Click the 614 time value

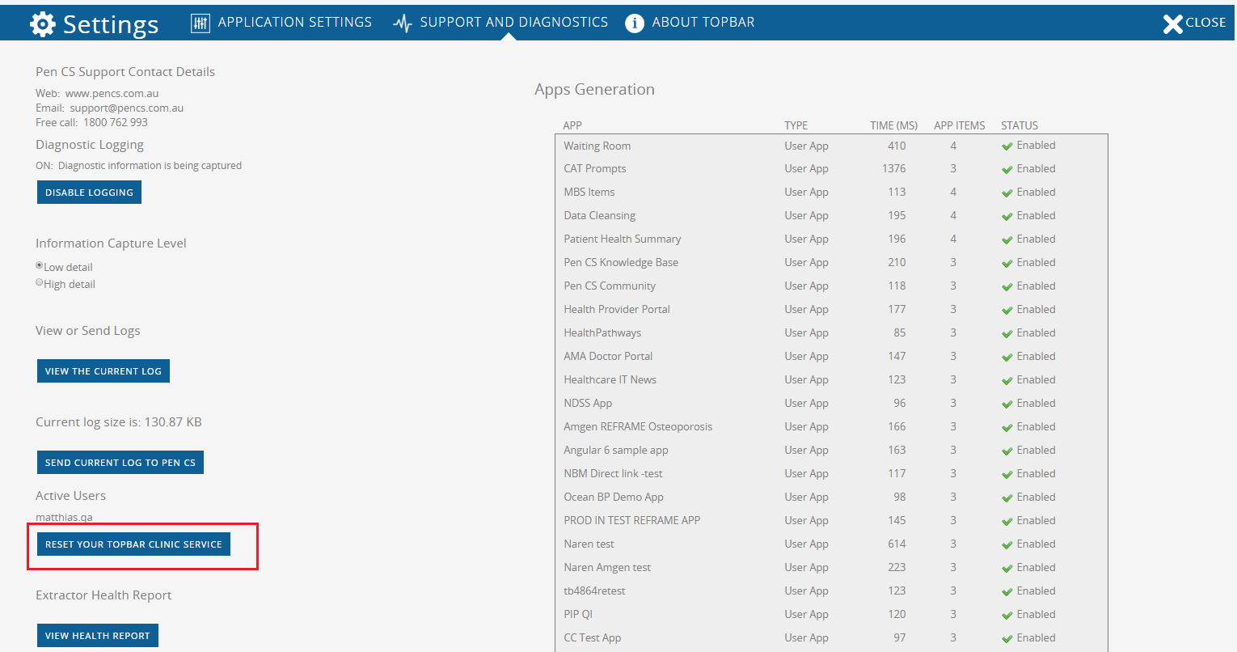(x=897, y=544)
